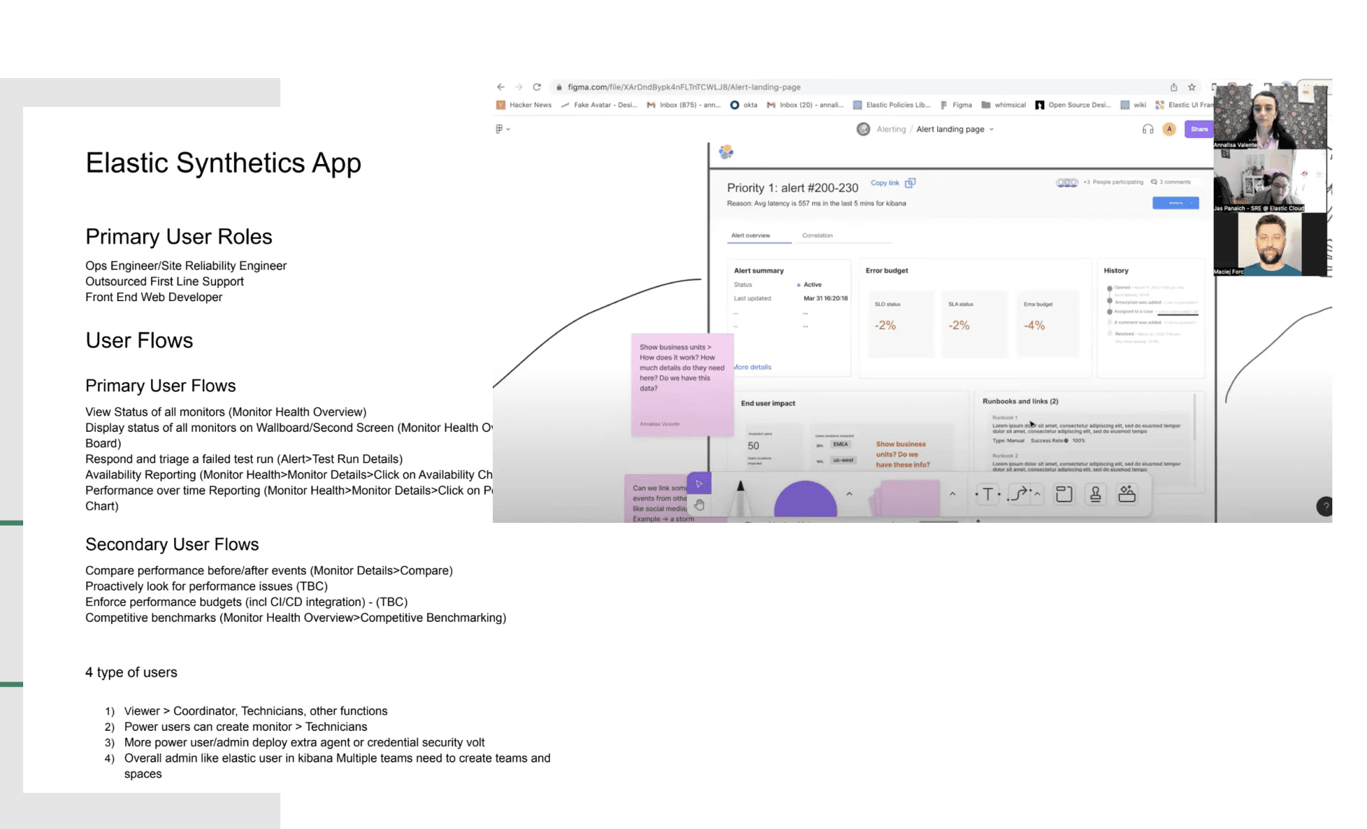The image size is (1367, 829).
Task: Select the Can we link some events sticky
Action: pyautogui.click(x=656, y=498)
